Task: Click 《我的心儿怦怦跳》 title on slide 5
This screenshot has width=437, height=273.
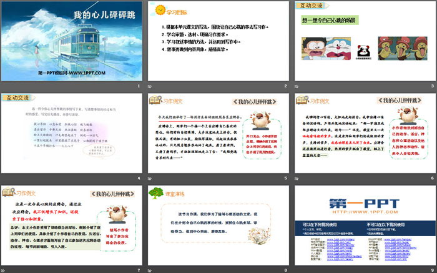Action: [255, 102]
